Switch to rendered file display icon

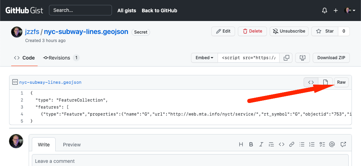(325, 82)
